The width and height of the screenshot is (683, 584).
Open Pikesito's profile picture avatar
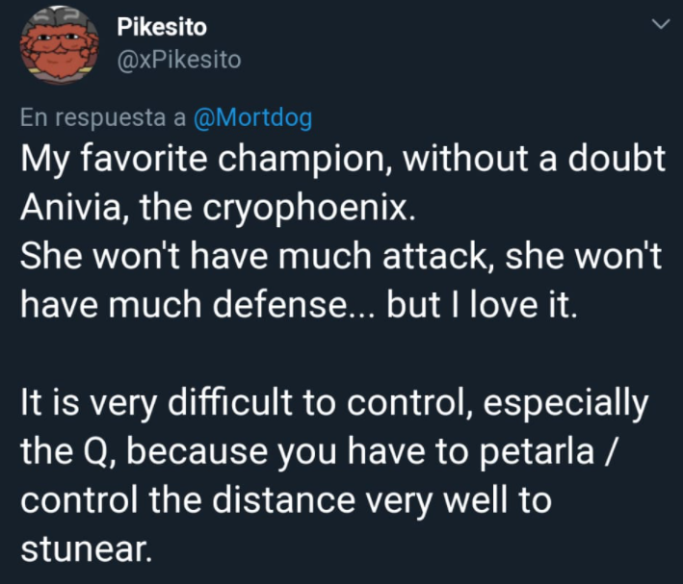[59, 45]
